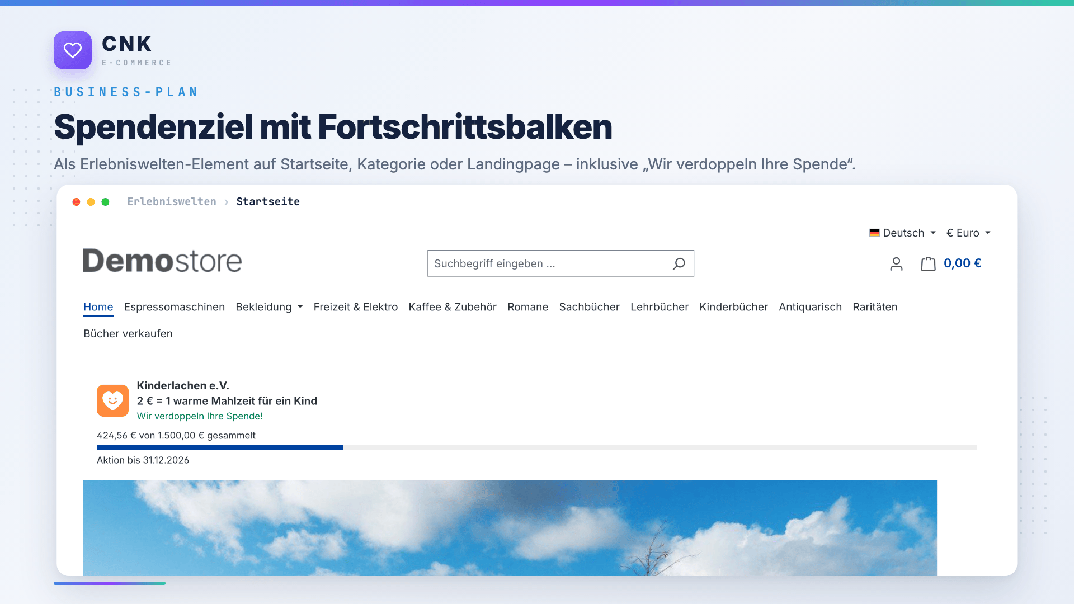Open Bücher verkaufen link
The width and height of the screenshot is (1074, 604).
[x=128, y=334]
